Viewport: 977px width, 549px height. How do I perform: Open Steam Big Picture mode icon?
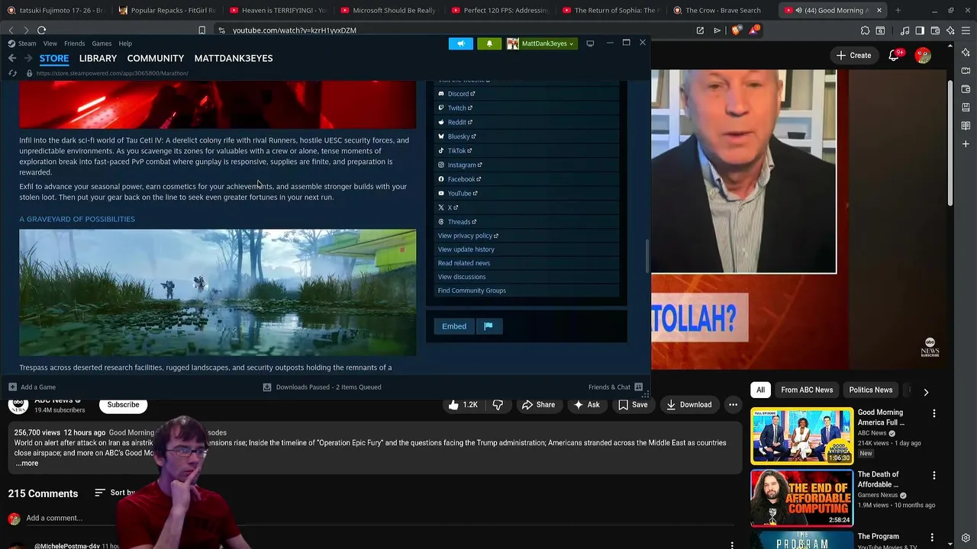590,43
